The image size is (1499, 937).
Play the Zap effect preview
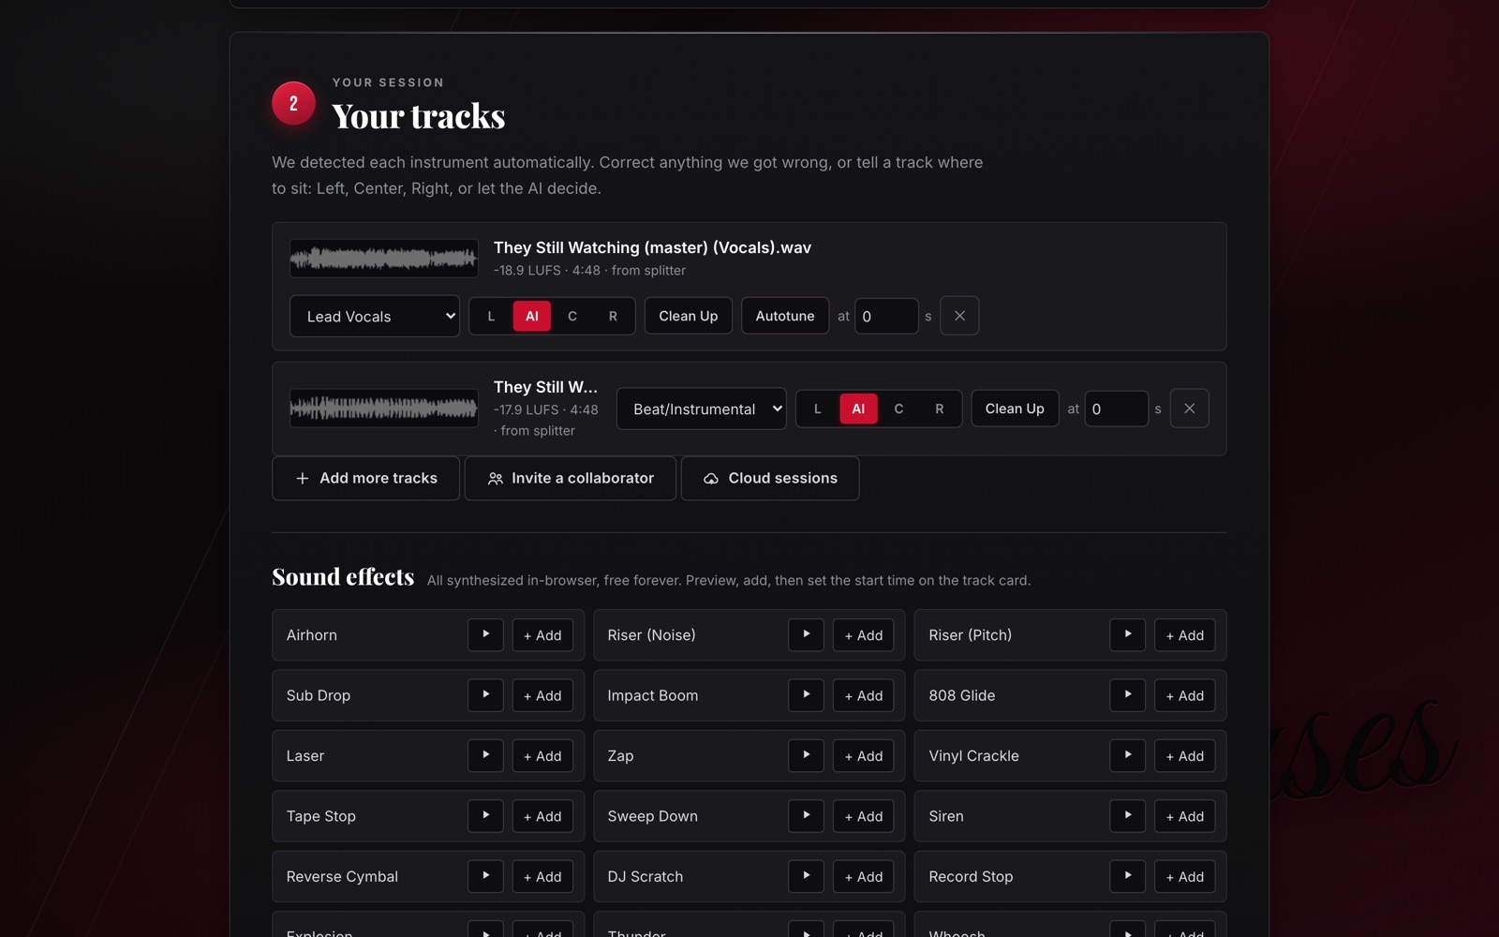806,755
